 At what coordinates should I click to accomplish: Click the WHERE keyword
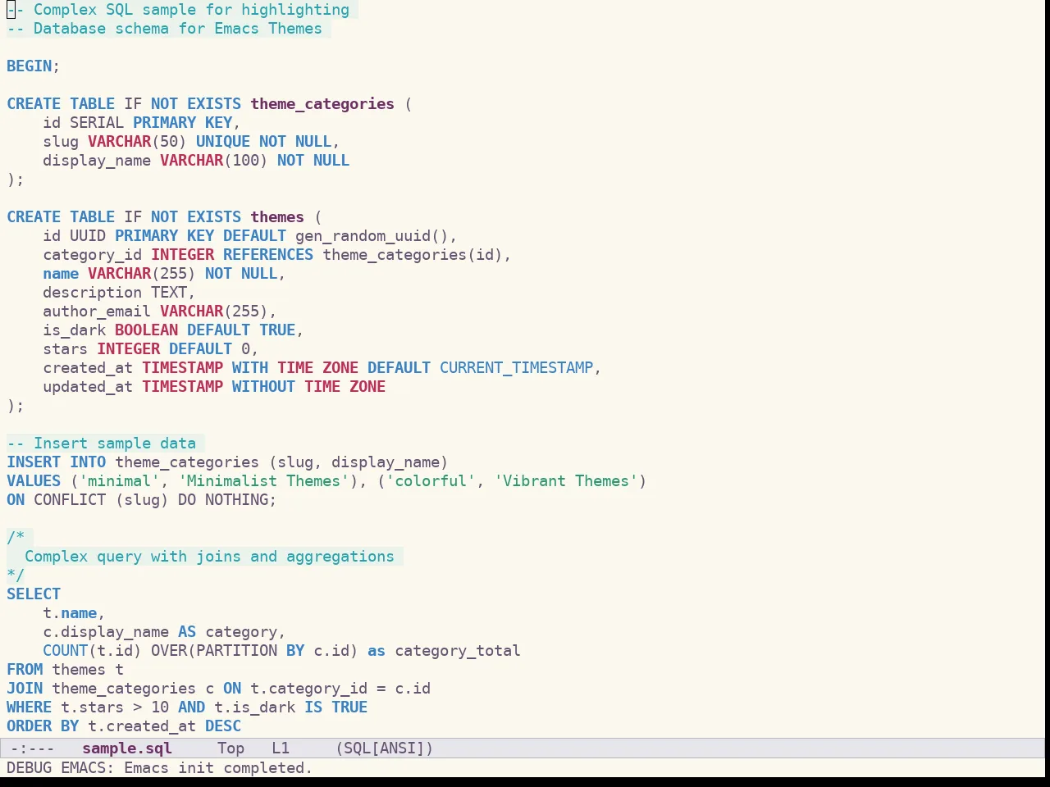coord(30,707)
